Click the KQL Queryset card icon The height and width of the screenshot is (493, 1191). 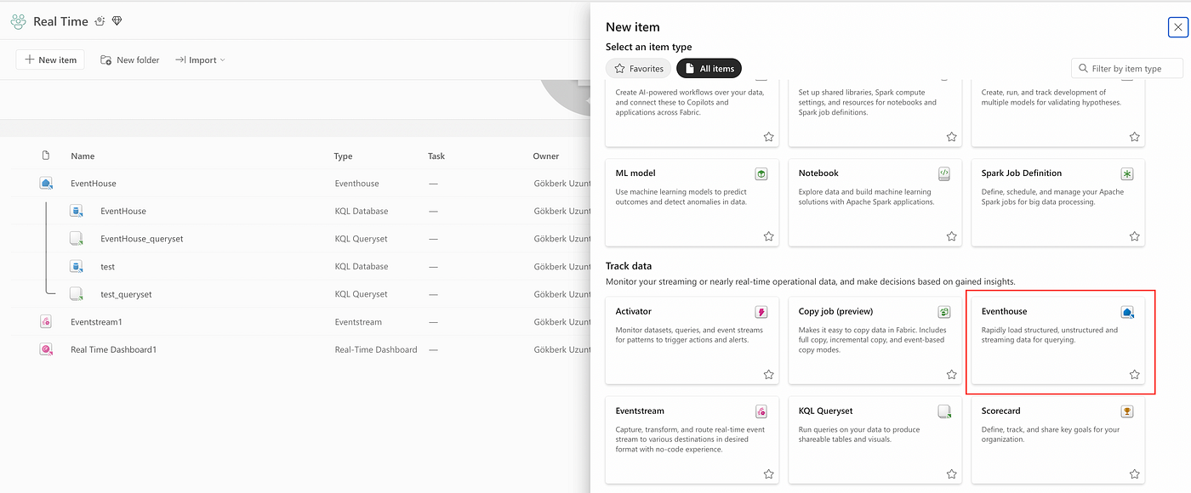944,411
